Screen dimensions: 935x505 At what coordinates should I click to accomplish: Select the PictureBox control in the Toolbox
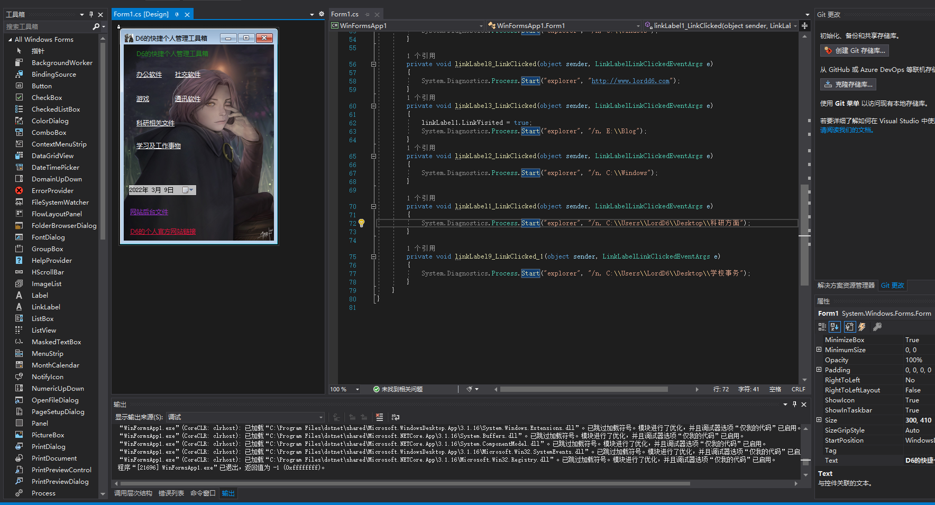[x=48, y=435]
